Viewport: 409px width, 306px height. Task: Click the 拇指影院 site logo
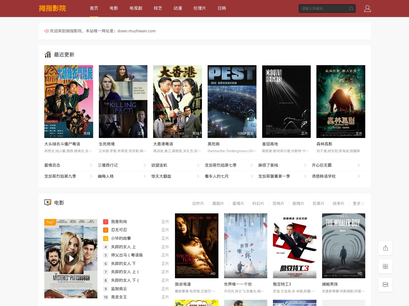tap(52, 8)
